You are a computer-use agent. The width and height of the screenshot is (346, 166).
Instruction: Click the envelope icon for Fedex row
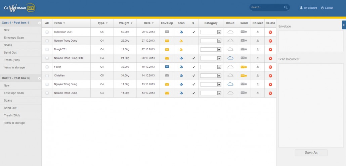pyautogui.click(x=167, y=67)
